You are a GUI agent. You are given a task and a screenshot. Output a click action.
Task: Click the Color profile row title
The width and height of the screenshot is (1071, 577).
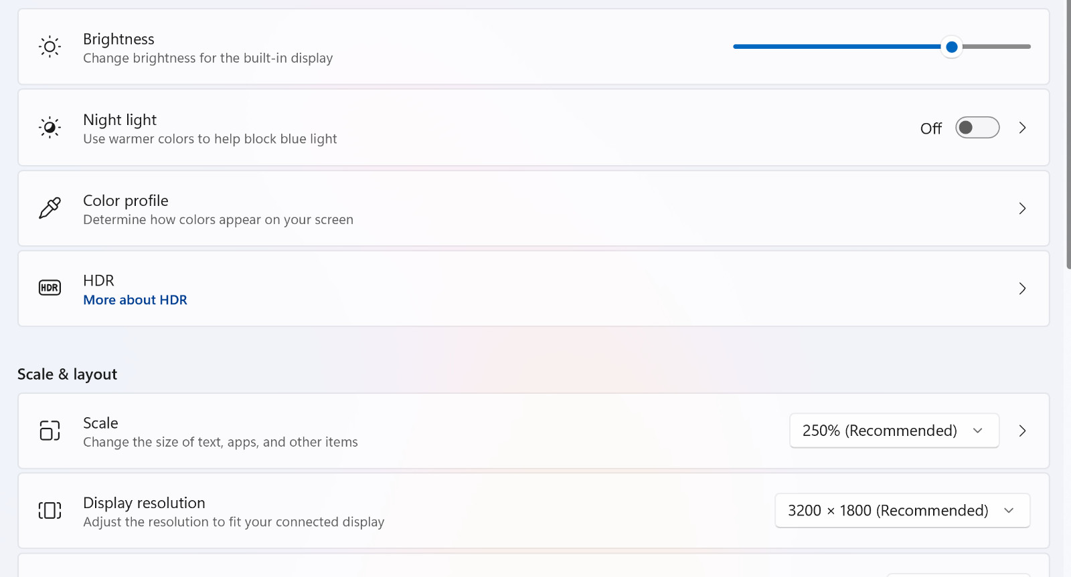126,201
